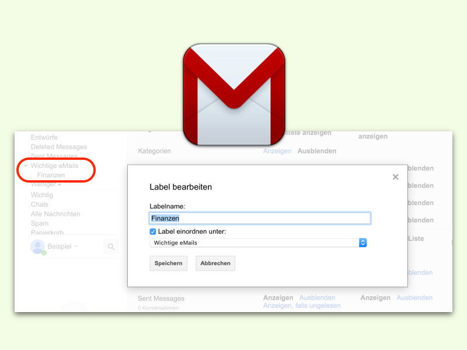
Task: Click the Kategorien heading text
Action: (154, 151)
